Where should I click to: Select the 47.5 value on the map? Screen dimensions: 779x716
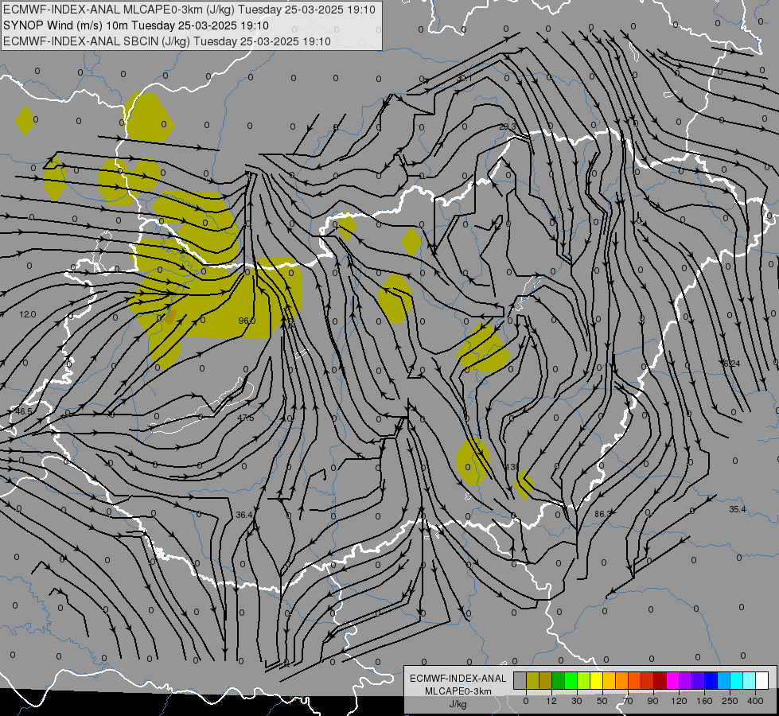pos(246,418)
